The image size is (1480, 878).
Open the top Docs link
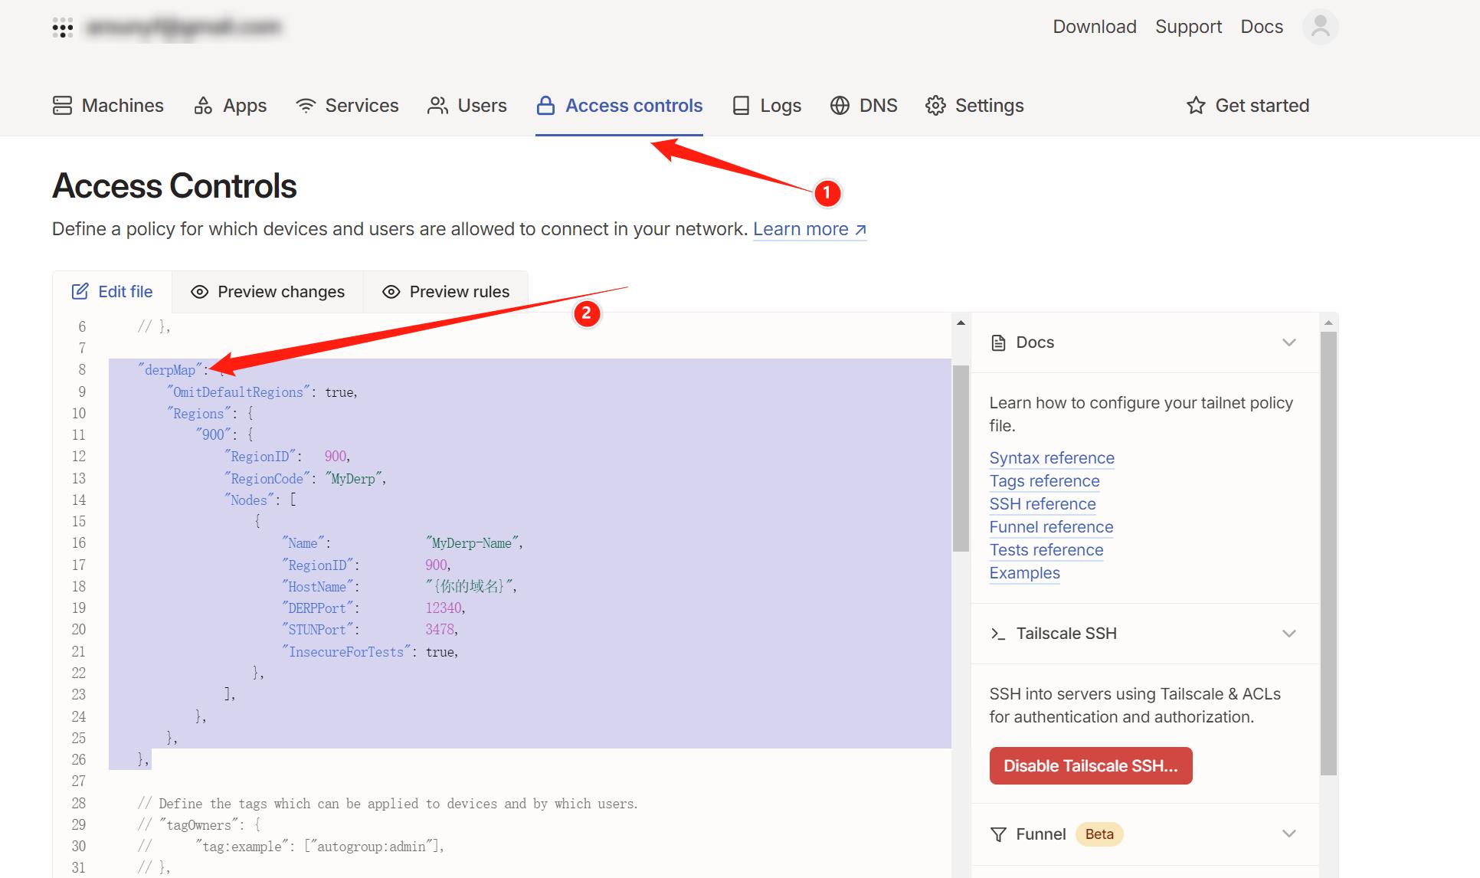(x=1262, y=27)
